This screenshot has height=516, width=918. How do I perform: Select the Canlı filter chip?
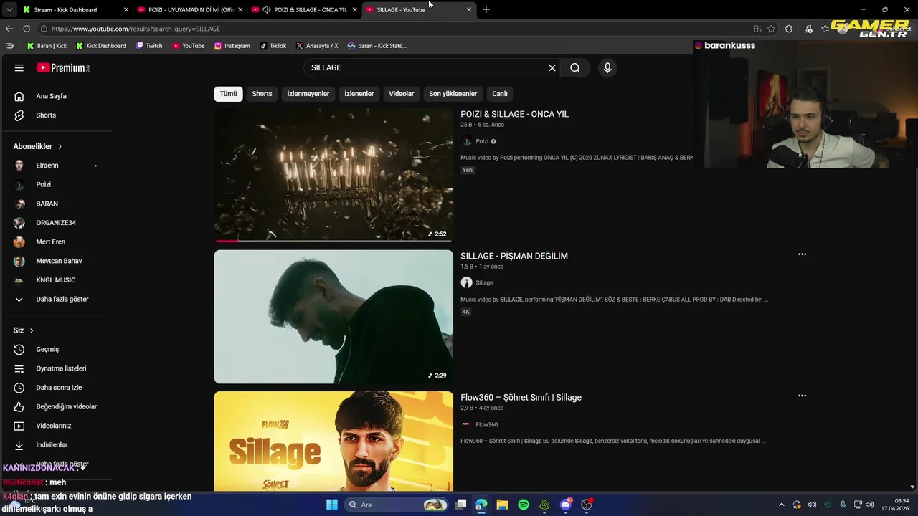[x=500, y=94]
